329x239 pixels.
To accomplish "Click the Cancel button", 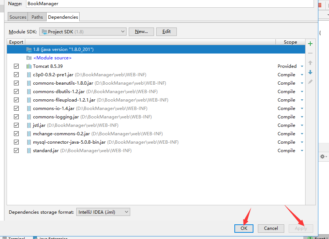I will point(271,228).
